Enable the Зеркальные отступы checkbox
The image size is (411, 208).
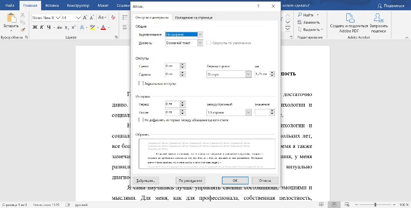(x=141, y=83)
